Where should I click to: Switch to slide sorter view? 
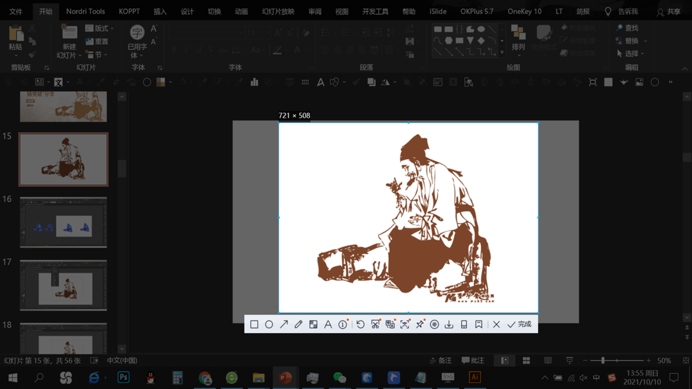click(526, 361)
